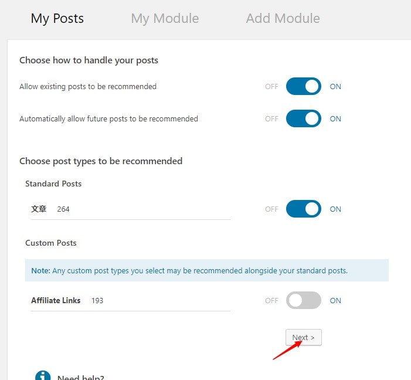
Task: Click OFF label for existing posts option
Action: pyautogui.click(x=271, y=87)
